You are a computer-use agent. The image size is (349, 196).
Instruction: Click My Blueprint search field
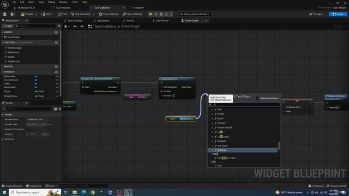pyautogui.click(x=35, y=26)
